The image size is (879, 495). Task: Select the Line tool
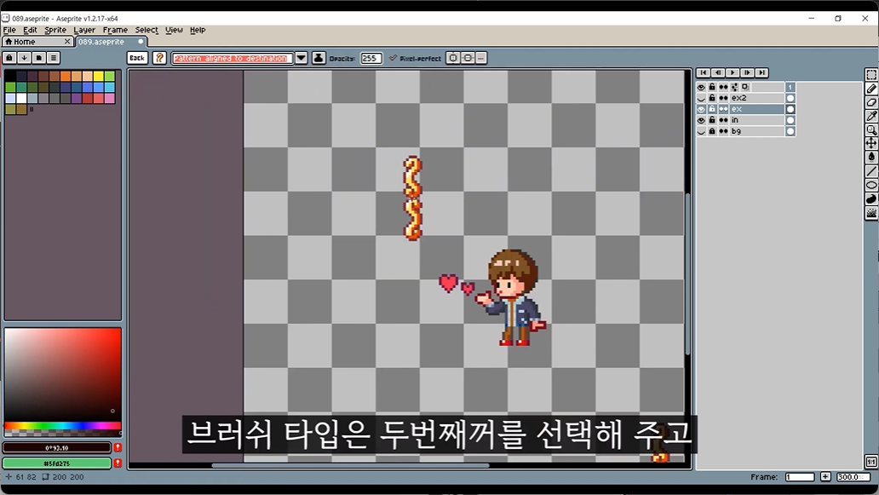point(871,171)
